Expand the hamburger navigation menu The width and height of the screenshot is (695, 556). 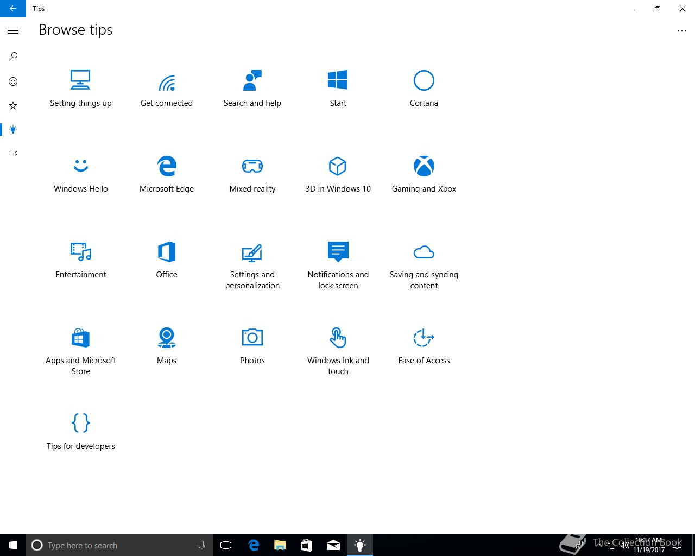13,31
